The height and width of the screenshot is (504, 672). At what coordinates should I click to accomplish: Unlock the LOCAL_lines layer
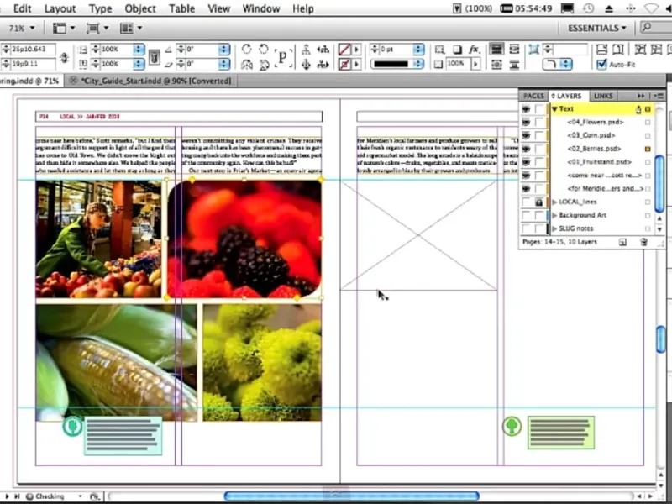[539, 202]
